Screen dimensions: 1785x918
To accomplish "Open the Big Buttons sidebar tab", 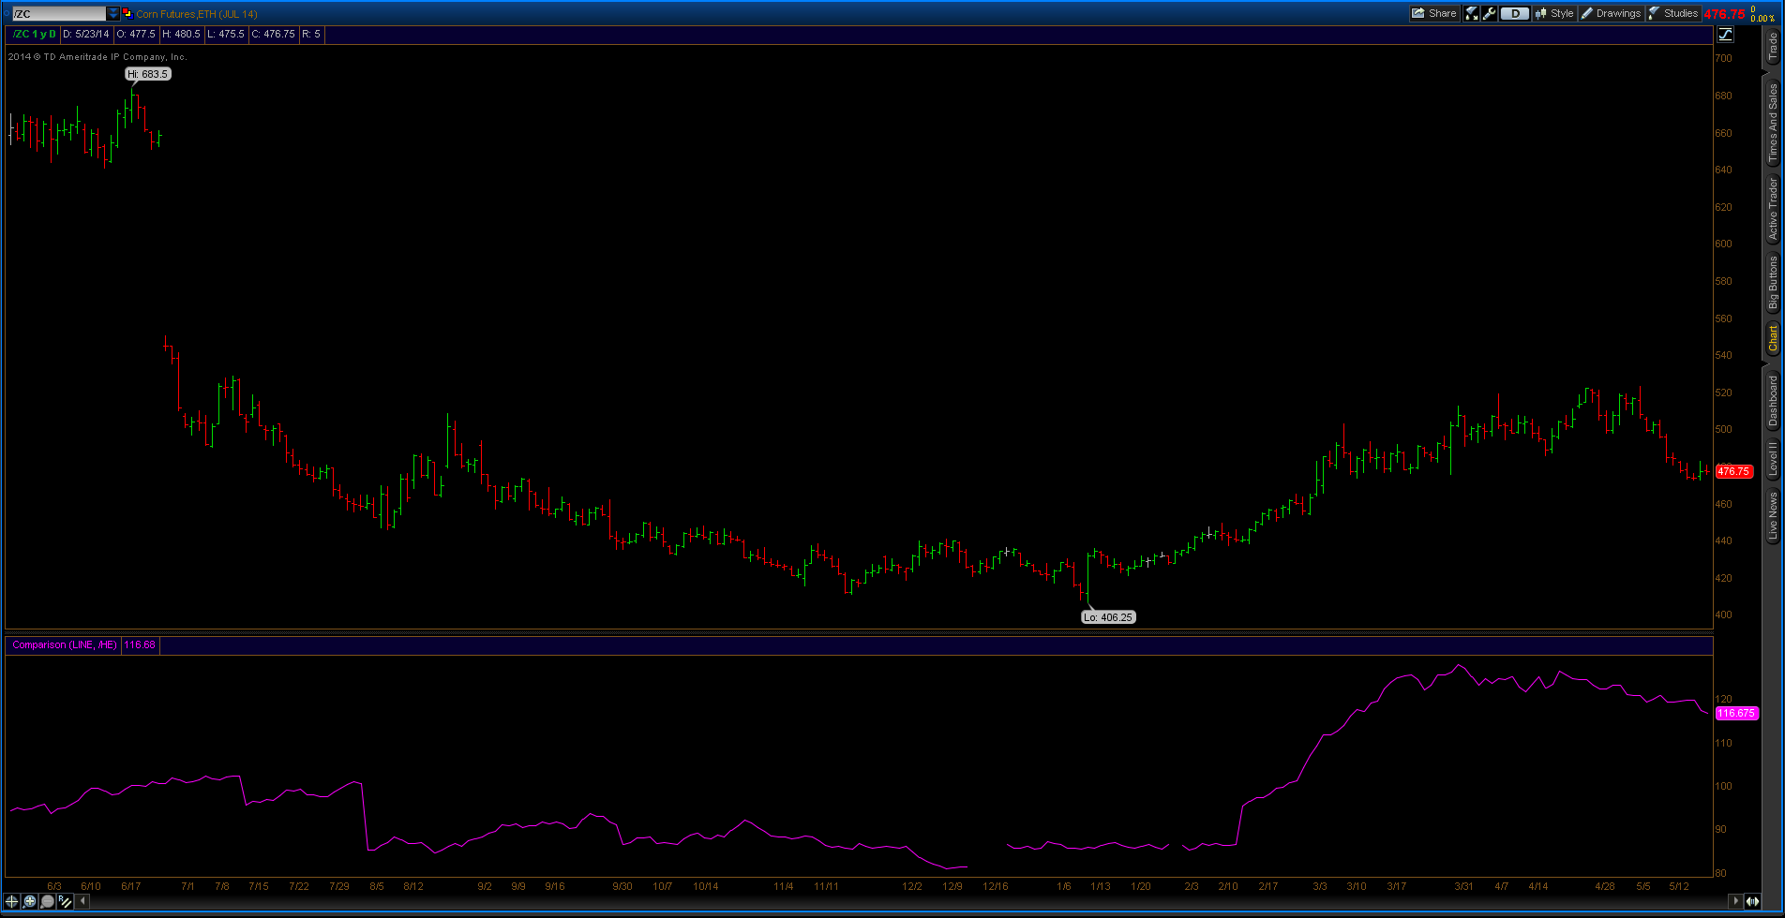I will point(1772,283).
